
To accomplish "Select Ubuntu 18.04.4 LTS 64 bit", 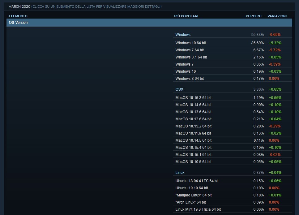I will pyautogui.click(x=233, y=181).
